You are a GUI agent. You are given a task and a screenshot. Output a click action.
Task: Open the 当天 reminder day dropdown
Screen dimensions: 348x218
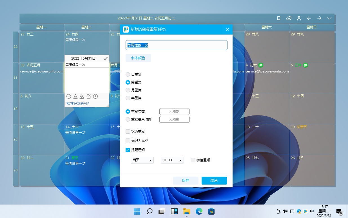[142, 160]
